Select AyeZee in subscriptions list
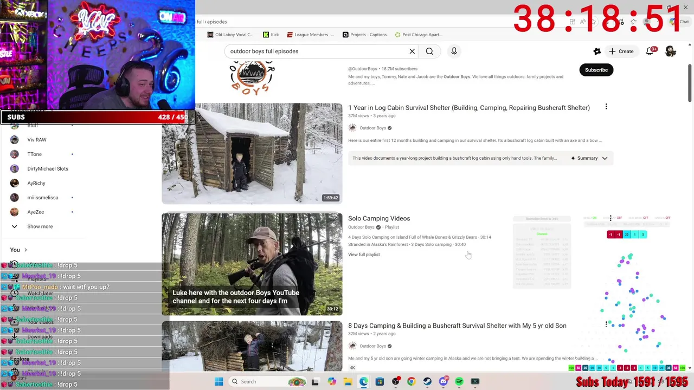 tap(36, 212)
